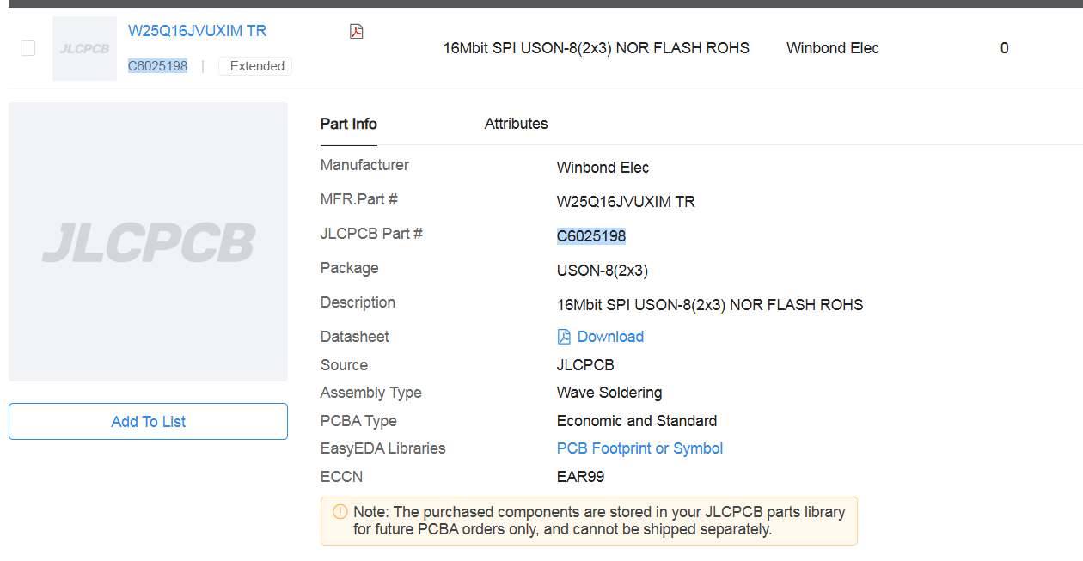The width and height of the screenshot is (1083, 561).
Task: Open the PDF datasheet icon in the part row
Action: click(356, 32)
